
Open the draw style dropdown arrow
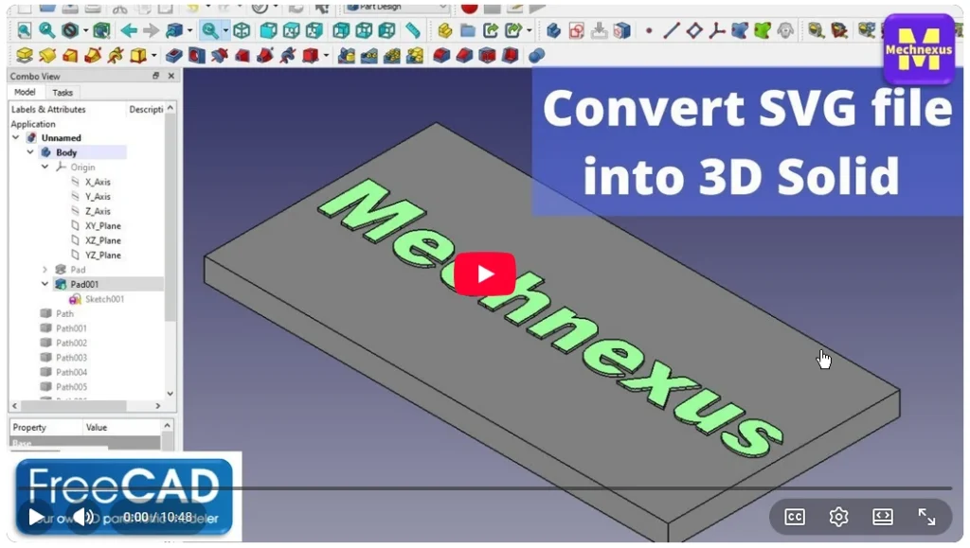click(86, 30)
